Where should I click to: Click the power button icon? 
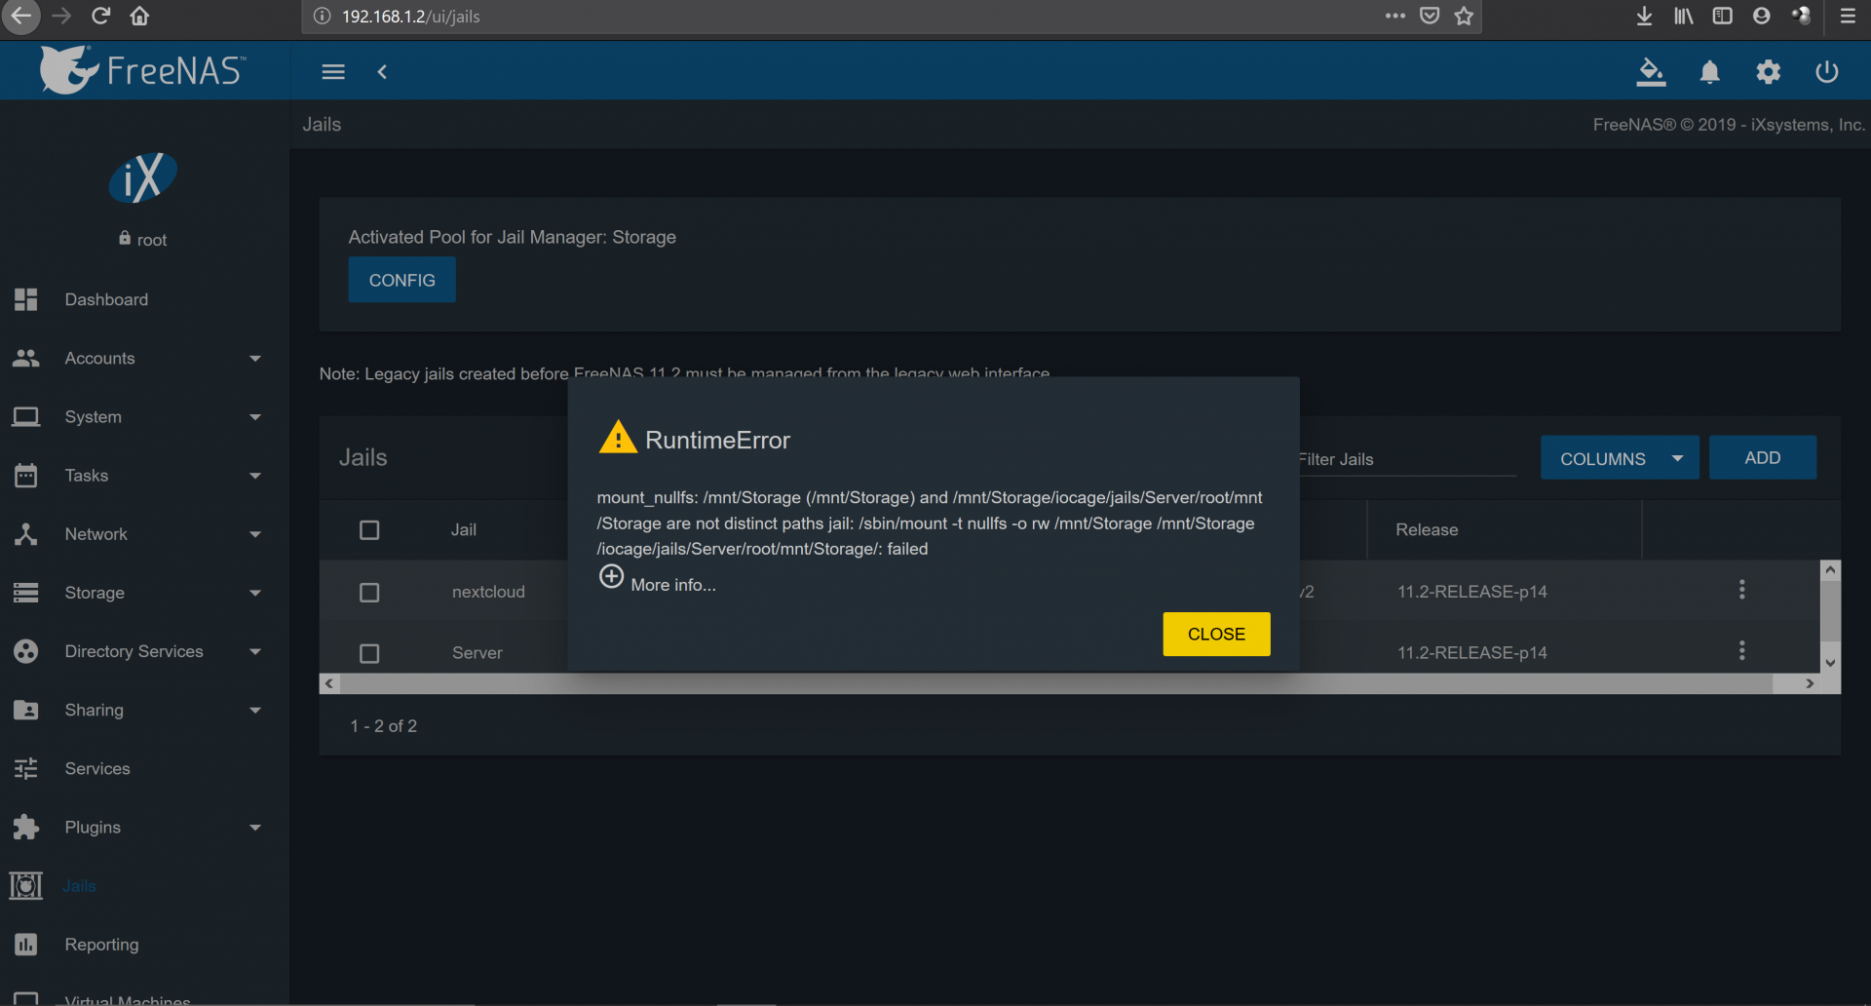(1826, 72)
